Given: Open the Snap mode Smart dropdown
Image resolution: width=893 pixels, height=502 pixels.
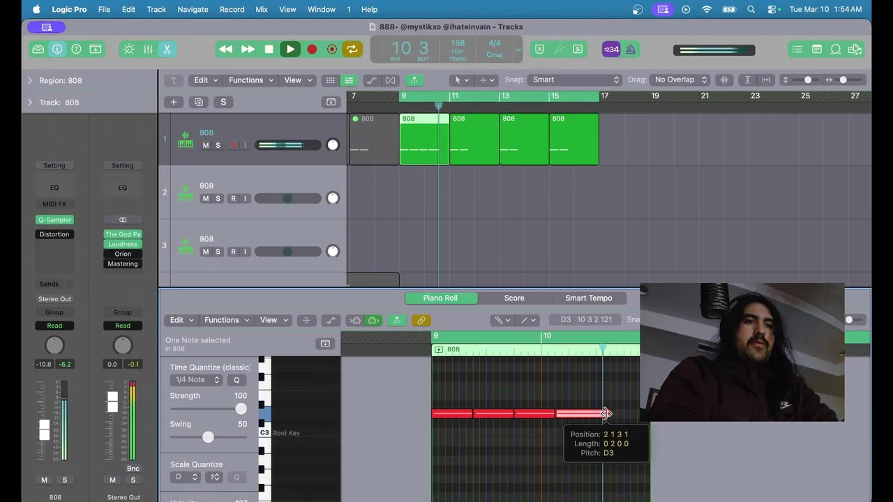Looking at the screenshot, I should [x=575, y=79].
